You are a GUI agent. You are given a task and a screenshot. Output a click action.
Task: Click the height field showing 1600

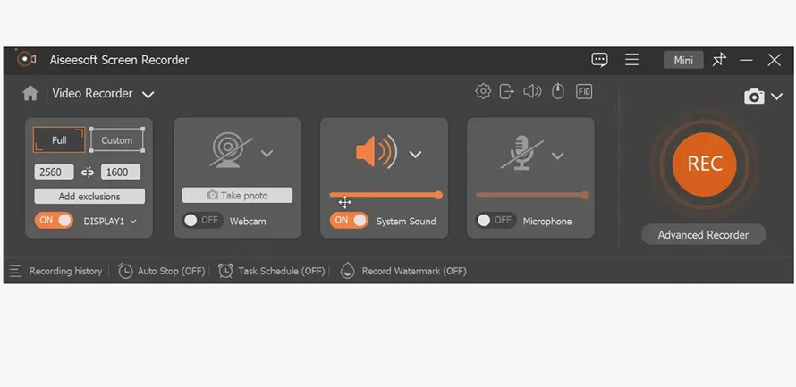coord(121,172)
